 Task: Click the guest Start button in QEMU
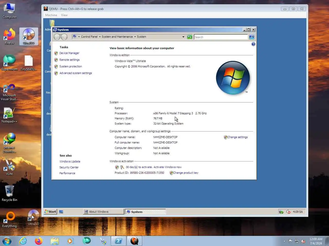click(x=50, y=212)
